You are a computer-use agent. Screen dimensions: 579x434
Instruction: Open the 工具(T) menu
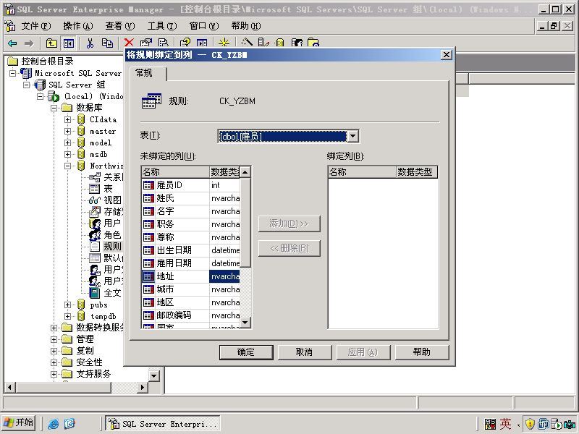(161, 26)
